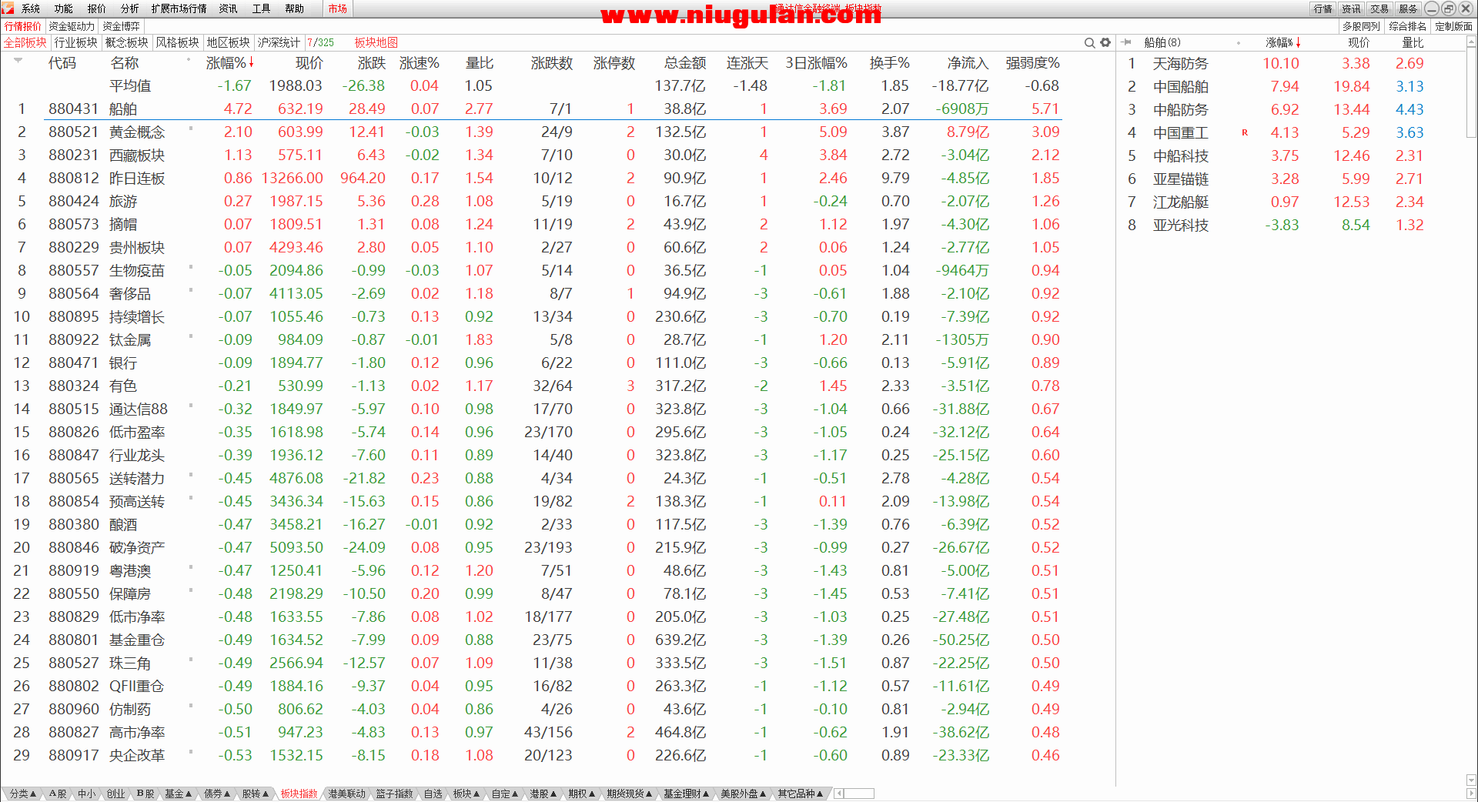
Task: Click the 定制版面 button
Action: click(x=1453, y=26)
